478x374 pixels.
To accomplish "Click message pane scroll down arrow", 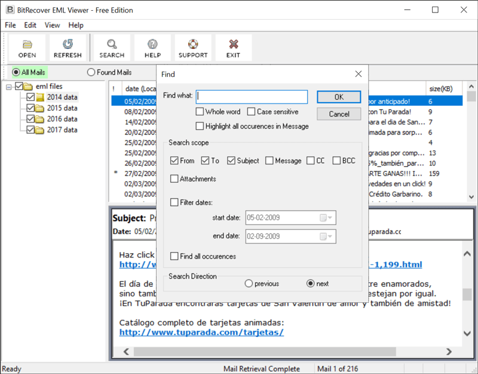I will coord(467,333).
